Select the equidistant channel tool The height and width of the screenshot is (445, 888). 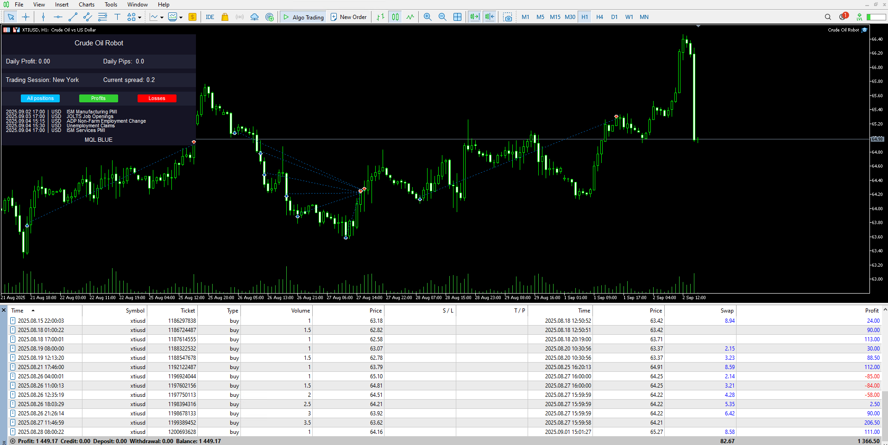tap(88, 17)
